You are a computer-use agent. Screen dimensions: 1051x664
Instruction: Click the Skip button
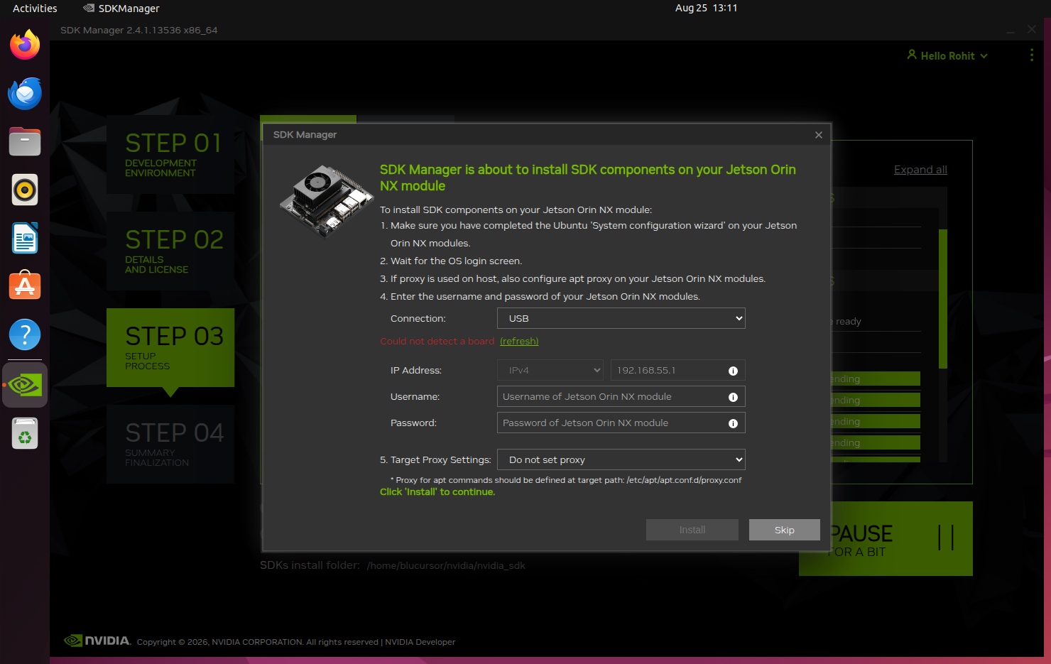785,530
